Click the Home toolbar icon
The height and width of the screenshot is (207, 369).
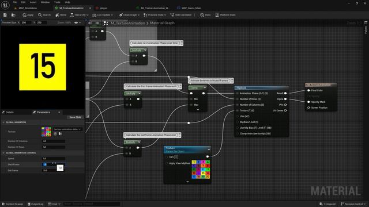coord(61,15)
